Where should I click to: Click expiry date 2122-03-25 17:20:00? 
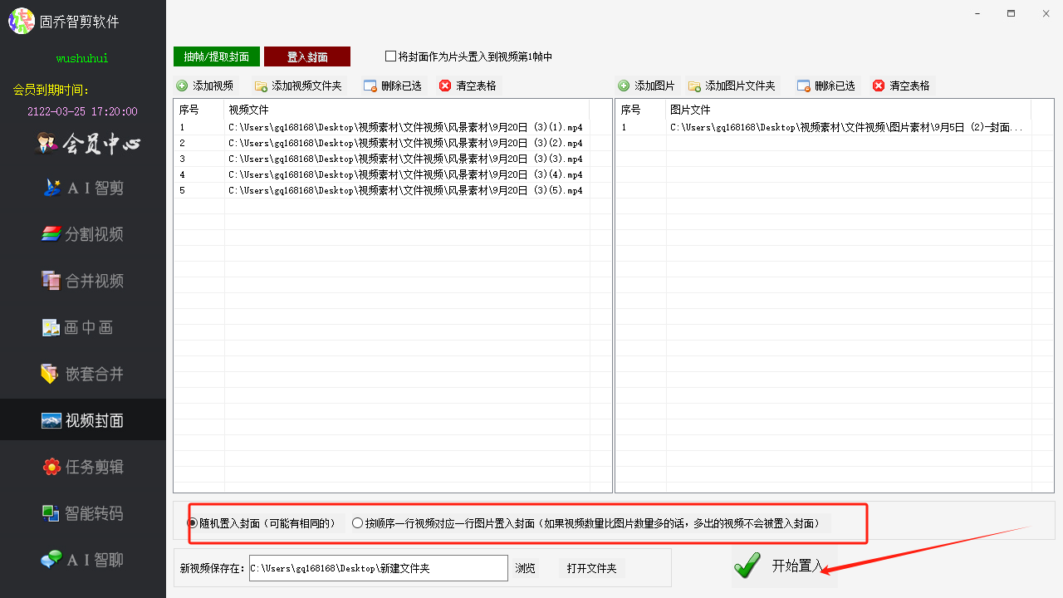[82, 111]
